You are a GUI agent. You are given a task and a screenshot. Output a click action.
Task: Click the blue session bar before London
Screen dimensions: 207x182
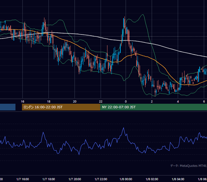[x=8, y=107]
